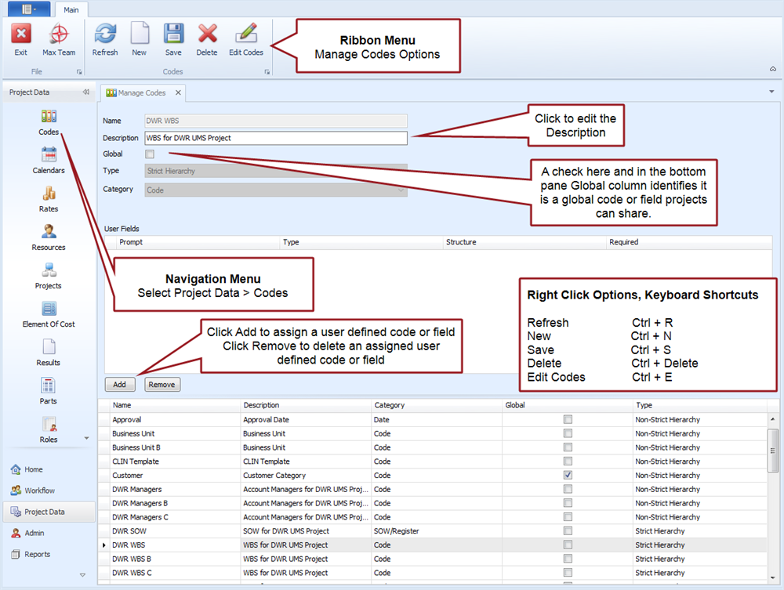Open the Category dropdown

click(401, 190)
